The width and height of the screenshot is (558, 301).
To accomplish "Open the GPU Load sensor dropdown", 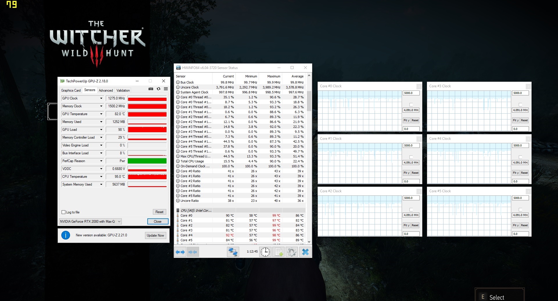I will 101,130.
